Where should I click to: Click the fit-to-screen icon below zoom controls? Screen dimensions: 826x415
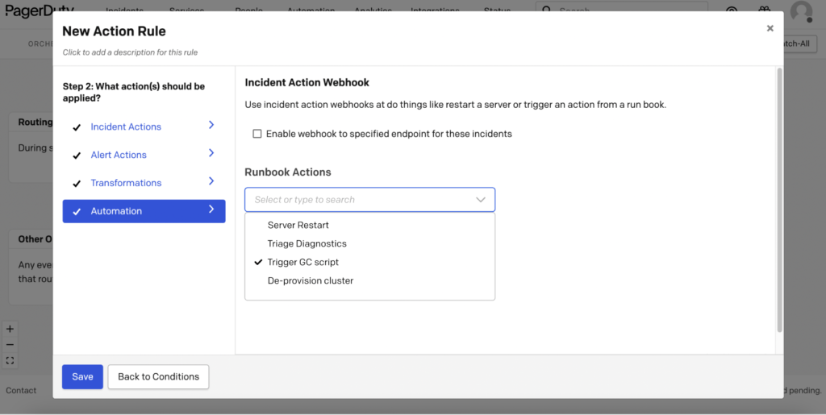[10, 360]
